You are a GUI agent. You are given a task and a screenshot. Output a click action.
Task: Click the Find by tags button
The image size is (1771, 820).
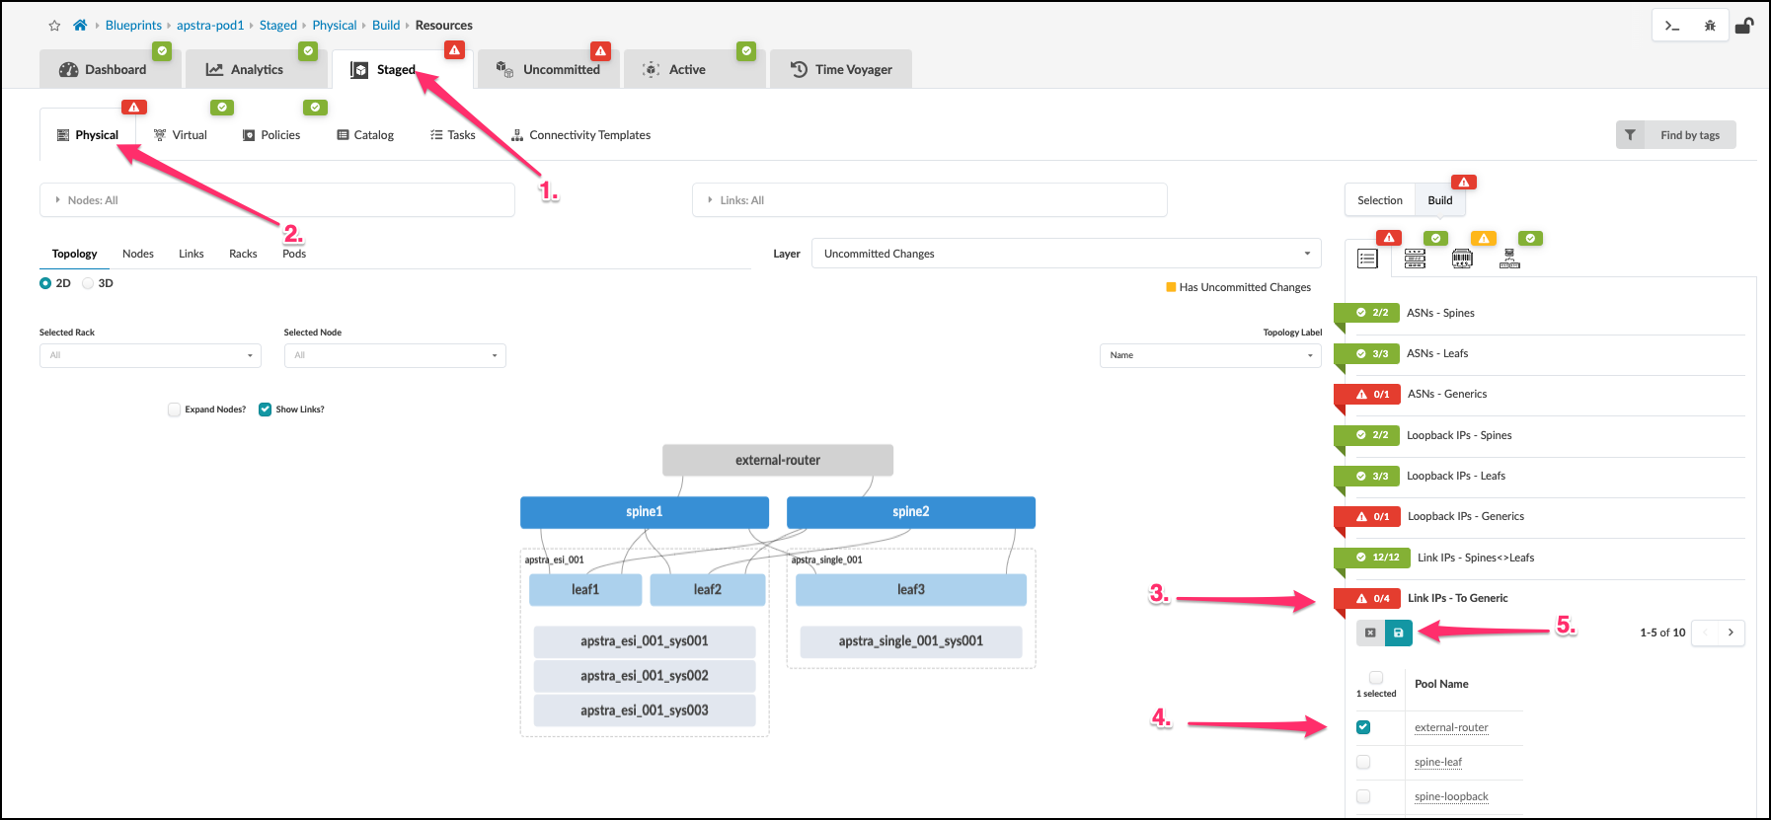[1675, 135]
